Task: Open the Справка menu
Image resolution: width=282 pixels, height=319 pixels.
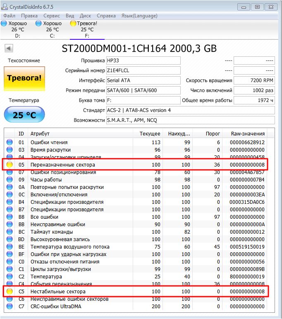Action: [x=106, y=16]
